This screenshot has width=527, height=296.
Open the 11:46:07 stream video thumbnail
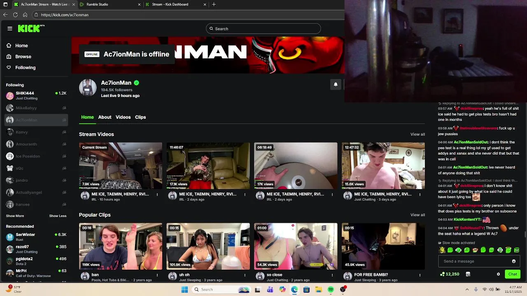click(208, 166)
